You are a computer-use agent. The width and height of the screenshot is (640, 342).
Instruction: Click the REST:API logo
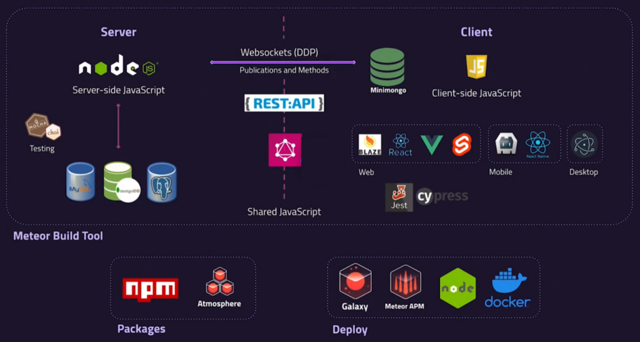click(x=284, y=103)
